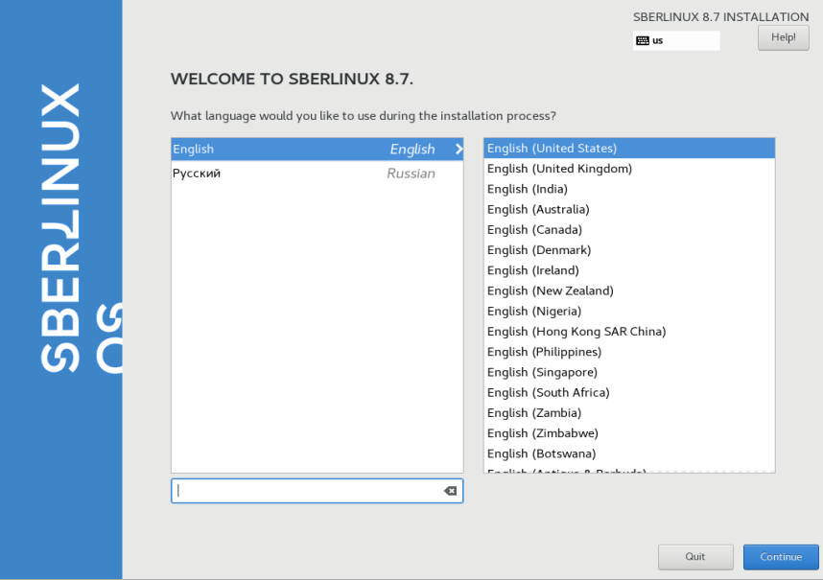Quit the installer
This screenshot has height=580, width=823.
click(x=695, y=557)
